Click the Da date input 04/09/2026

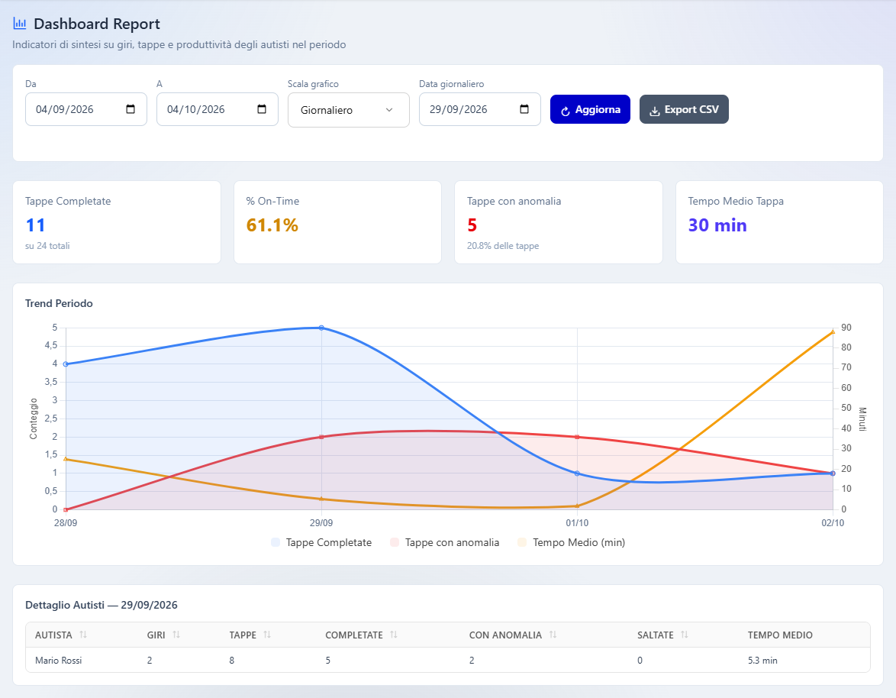pos(86,109)
